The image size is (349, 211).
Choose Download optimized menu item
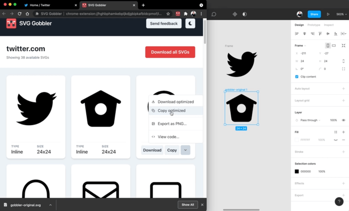point(176,102)
